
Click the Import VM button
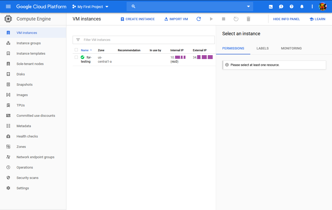click(x=176, y=19)
